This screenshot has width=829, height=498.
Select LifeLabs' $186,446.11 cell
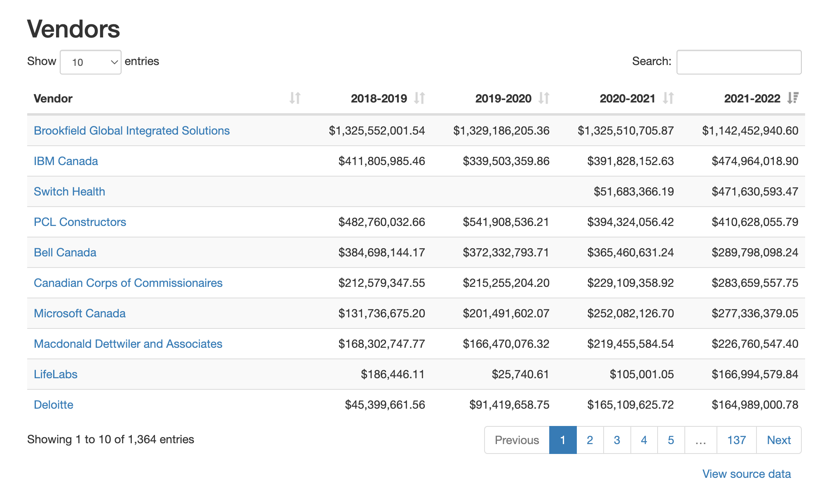(393, 374)
